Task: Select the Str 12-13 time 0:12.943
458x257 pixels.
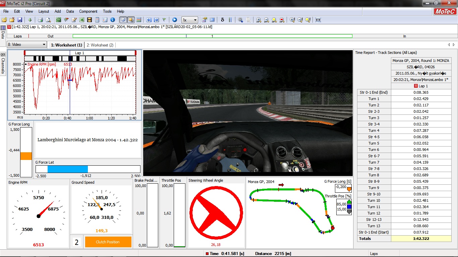Action: (x=421, y=220)
